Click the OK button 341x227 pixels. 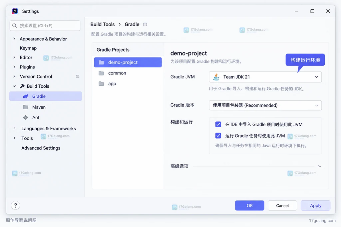click(250, 205)
